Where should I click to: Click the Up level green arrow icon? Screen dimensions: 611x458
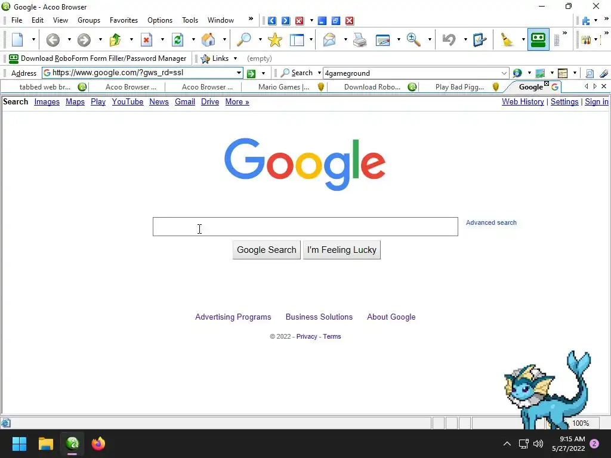tap(115, 40)
